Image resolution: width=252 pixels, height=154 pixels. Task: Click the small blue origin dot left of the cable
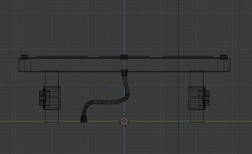[x=110, y=87]
